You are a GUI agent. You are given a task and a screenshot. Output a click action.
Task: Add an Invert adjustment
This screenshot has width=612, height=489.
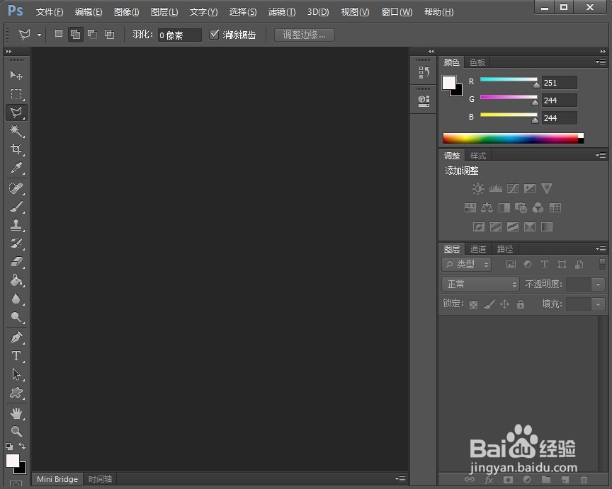tap(479, 226)
